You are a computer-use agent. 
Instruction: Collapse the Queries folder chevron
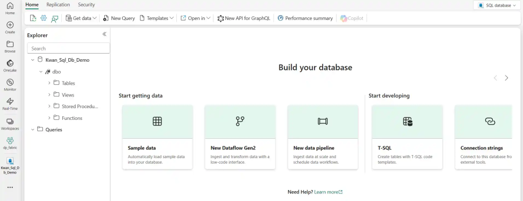32,130
